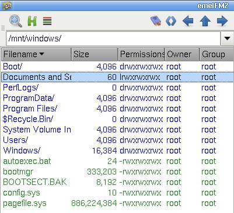Select the Boot/ folder
Image resolution: width=234 pixels, height=213 pixels.
(x=12, y=67)
